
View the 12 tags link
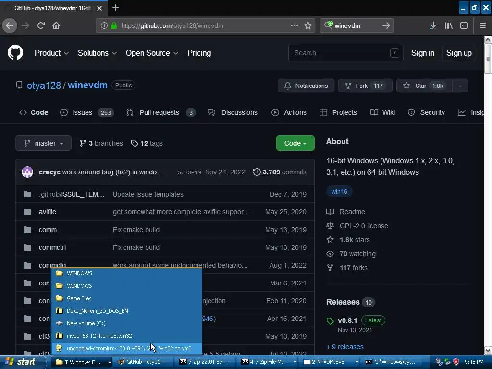point(147,143)
